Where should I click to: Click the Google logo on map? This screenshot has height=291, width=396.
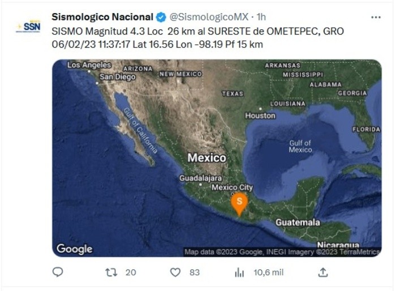[74, 249]
